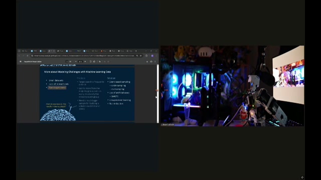
Task: Click the PDF document title in toolbar
Action: coord(33,61)
